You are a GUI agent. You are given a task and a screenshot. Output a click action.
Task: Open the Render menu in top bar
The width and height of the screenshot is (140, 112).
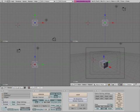tap(30, 1)
